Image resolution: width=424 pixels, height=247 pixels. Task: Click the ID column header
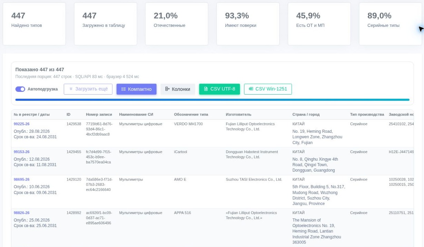pyautogui.click(x=68, y=114)
